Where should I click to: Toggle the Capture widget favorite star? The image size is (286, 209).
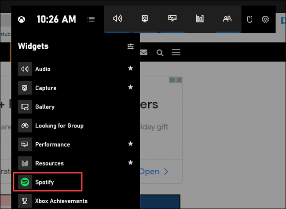click(130, 88)
